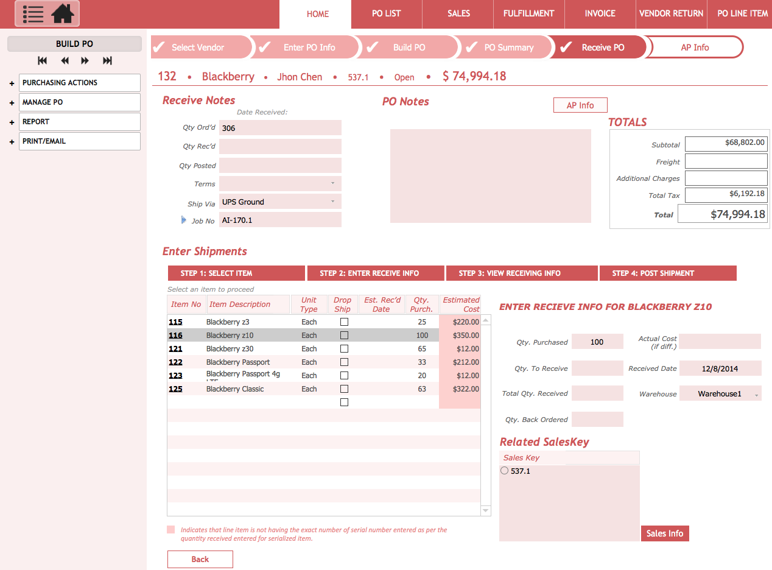772x570 pixels.
Task: Click Step 3: View Receiving Info
Action: [522, 273]
